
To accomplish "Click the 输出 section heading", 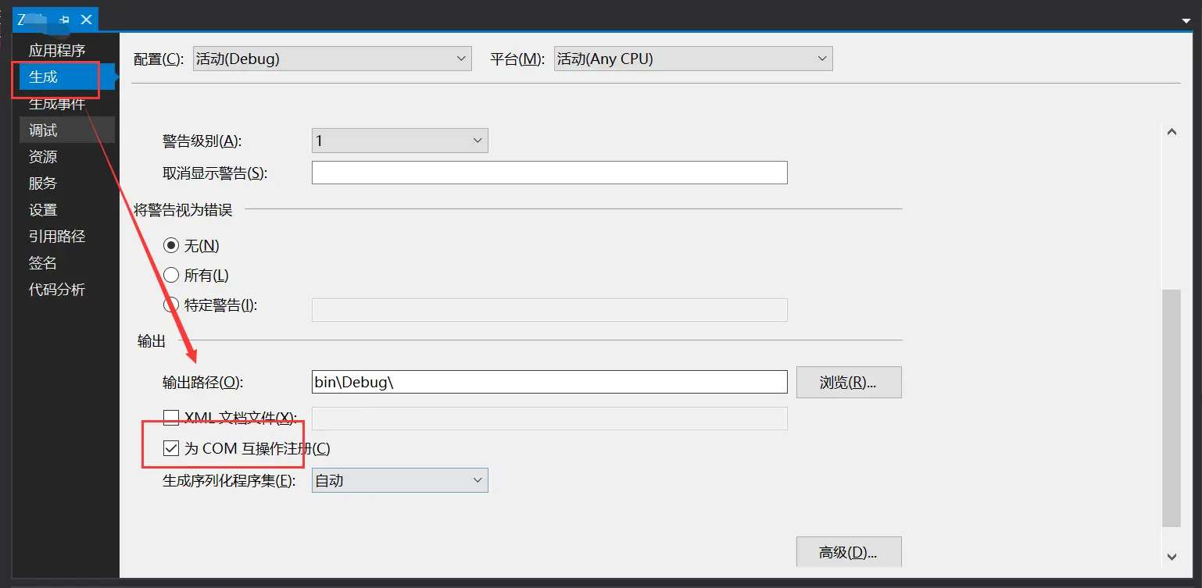I will (x=152, y=341).
